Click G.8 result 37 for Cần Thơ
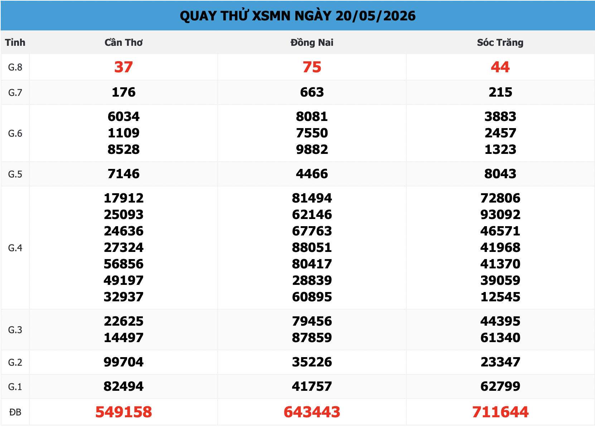 (x=124, y=67)
